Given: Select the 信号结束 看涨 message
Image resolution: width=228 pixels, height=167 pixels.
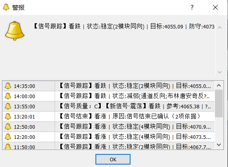Looking at the screenshot, I should (130, 116).
